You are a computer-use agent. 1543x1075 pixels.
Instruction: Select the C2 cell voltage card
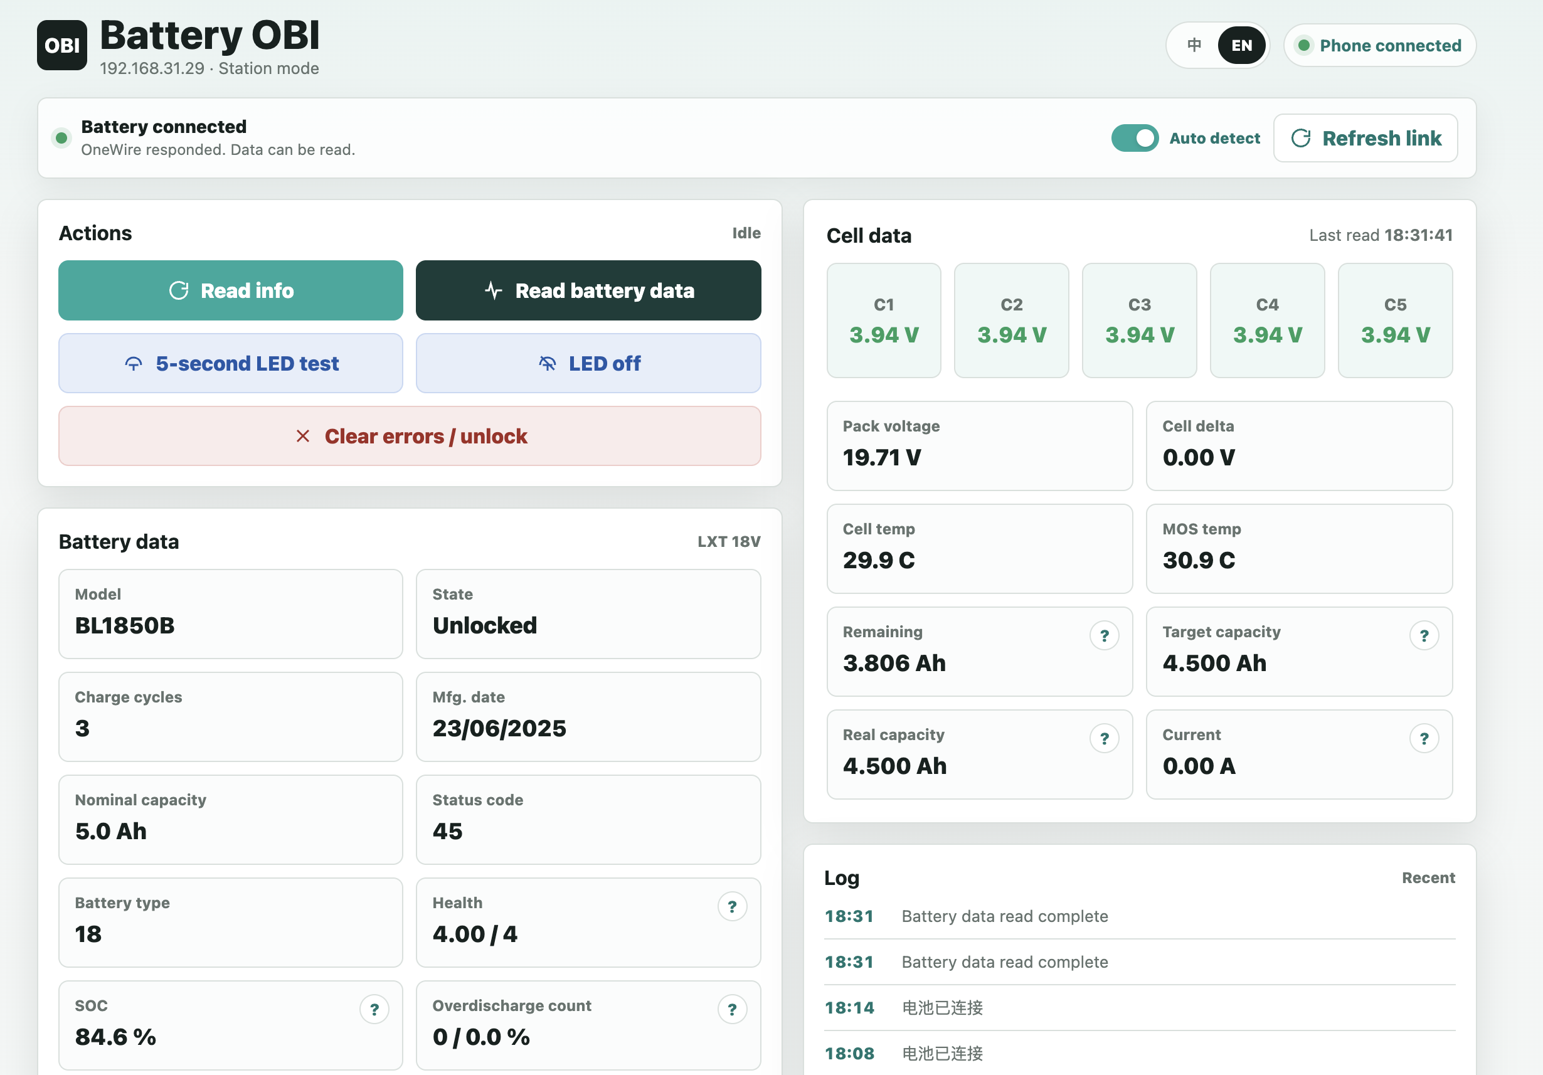click(x=1011, y=320)
